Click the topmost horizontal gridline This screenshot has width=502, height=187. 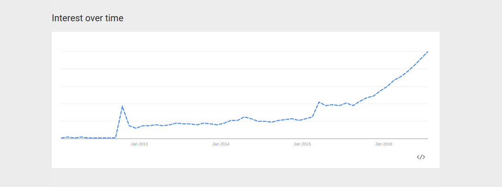(244, 52)
